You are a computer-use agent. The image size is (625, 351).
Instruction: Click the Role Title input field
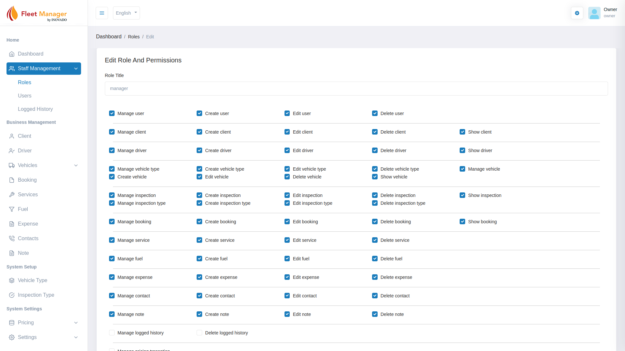tap(356, 88)
